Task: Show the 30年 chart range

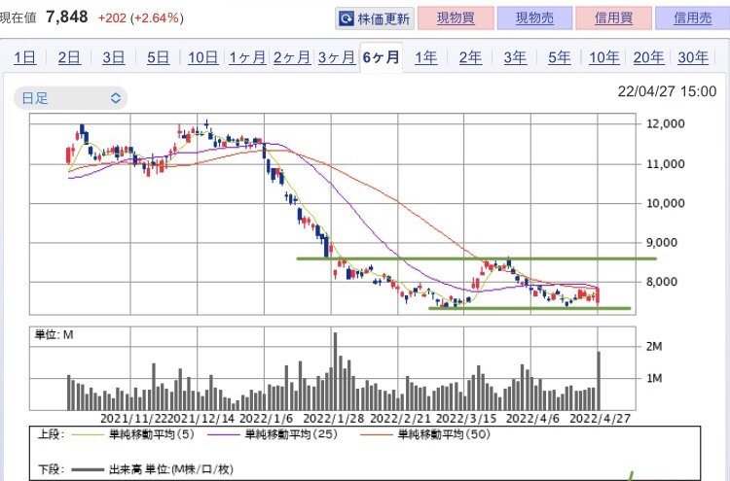Action: click(x=693, y=57)
